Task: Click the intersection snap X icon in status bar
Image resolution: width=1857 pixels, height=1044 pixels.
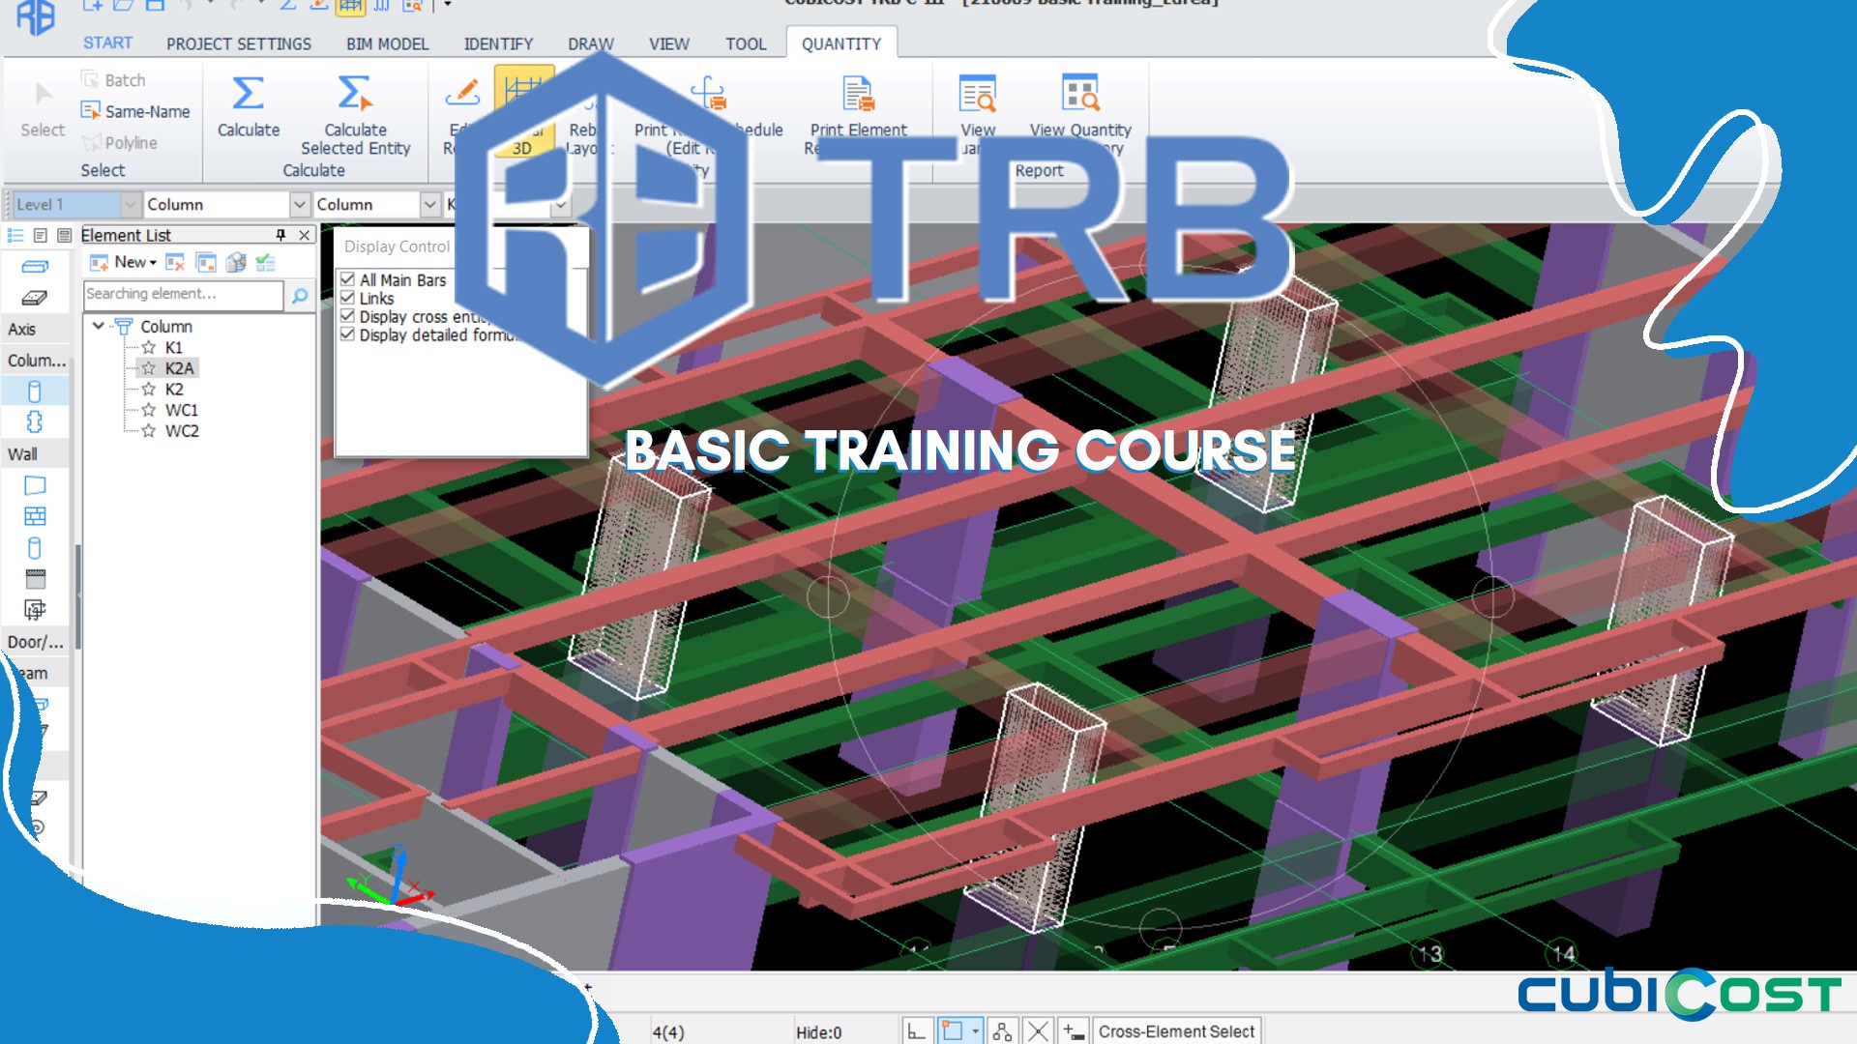Action: [1038, 1031]
